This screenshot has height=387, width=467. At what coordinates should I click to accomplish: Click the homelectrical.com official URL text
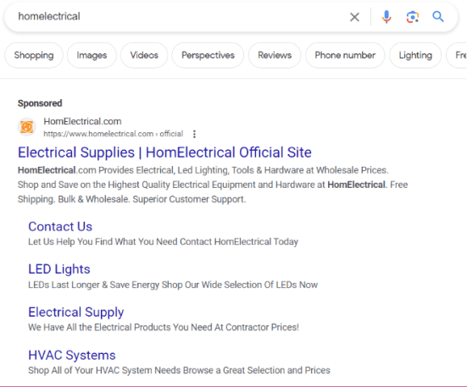[114, 134]
